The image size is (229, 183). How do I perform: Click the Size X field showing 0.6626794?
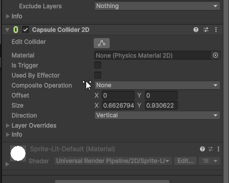pos(118,105)
